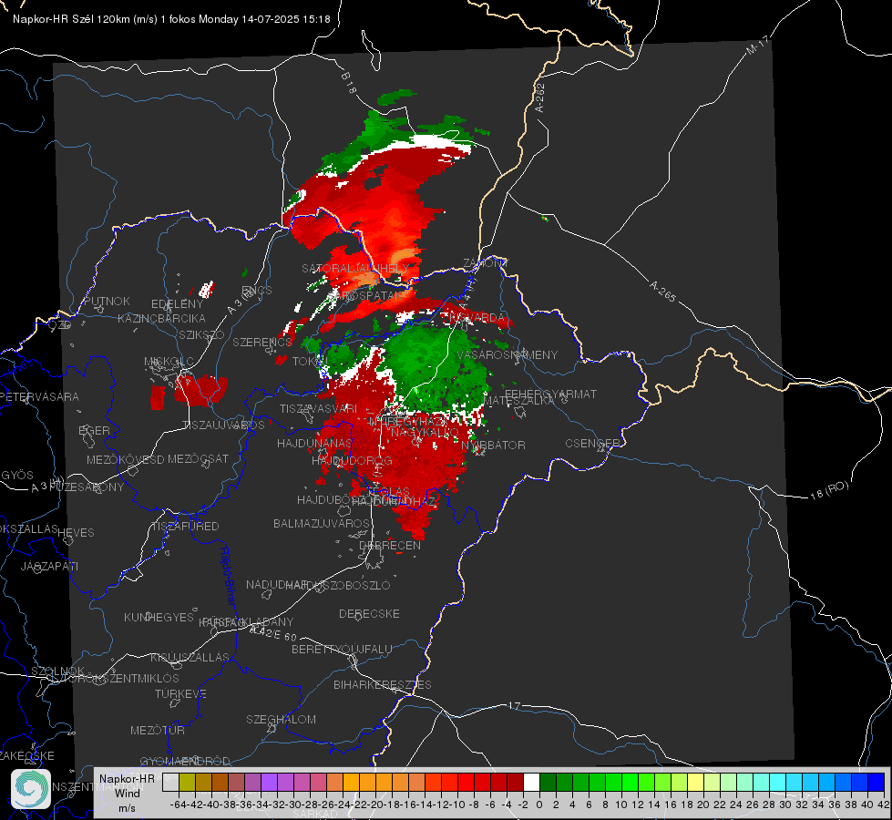Click the KUNHEGYES town label

(x=159, y=617)
